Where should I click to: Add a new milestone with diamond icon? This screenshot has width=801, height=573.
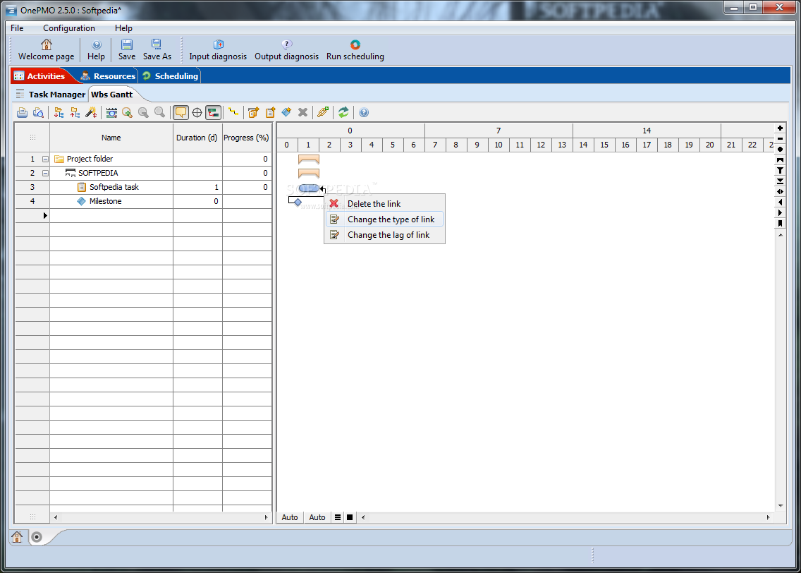[286, 112]
